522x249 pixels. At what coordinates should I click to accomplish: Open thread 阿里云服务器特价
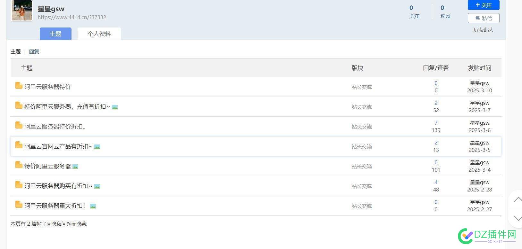47,87
